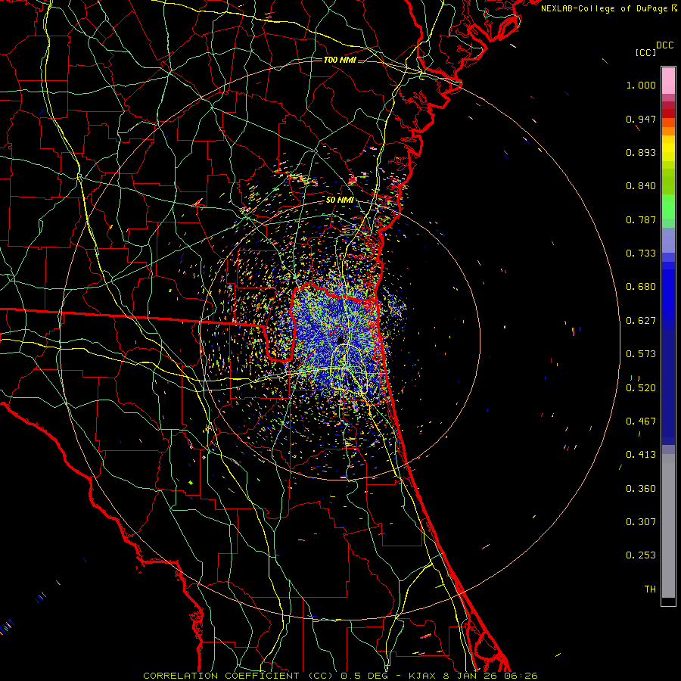Image resolution: width=681 pixels, height=681 pixels.
Task: Select the 0.360 color scale value
Action: click(641, 489)
